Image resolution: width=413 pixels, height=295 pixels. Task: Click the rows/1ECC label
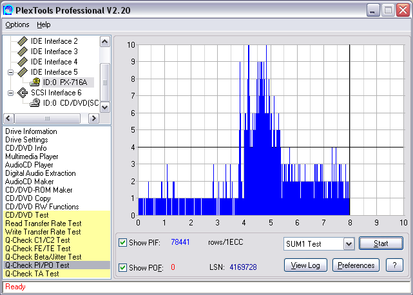(226, 242)
